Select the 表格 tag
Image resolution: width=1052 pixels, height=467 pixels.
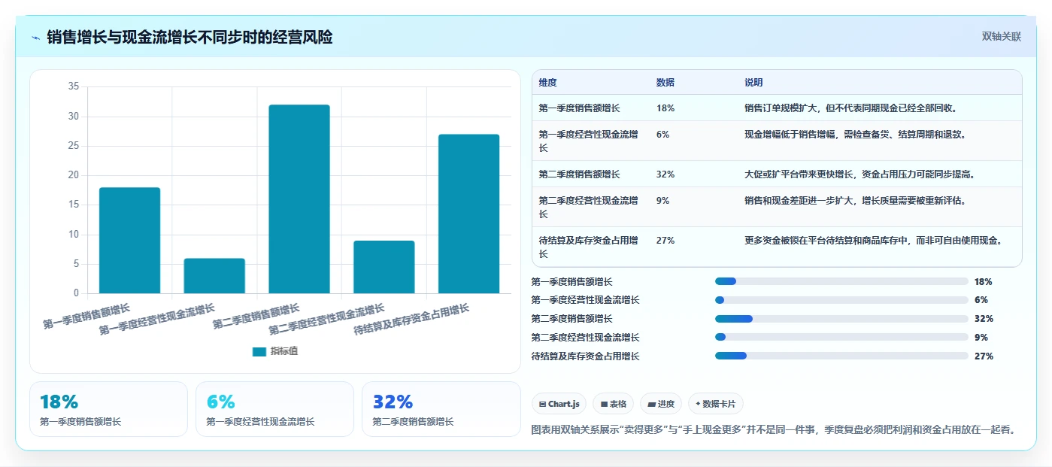[x=614, y=404]
